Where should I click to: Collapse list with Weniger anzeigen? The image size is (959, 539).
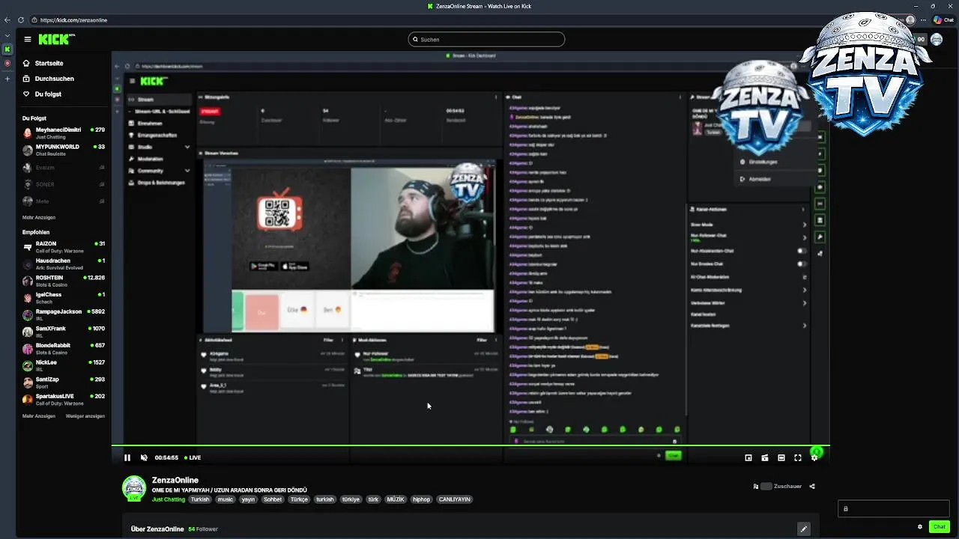tap(85, 416)
